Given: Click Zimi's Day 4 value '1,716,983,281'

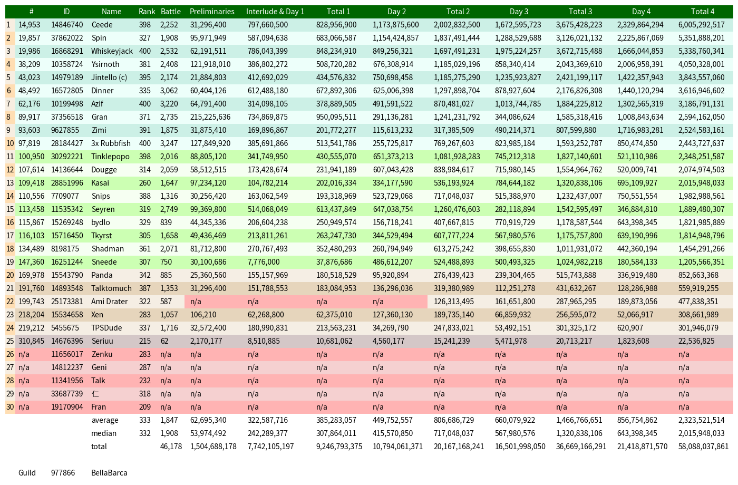Looking at the screenshot, I should point(640,130).
